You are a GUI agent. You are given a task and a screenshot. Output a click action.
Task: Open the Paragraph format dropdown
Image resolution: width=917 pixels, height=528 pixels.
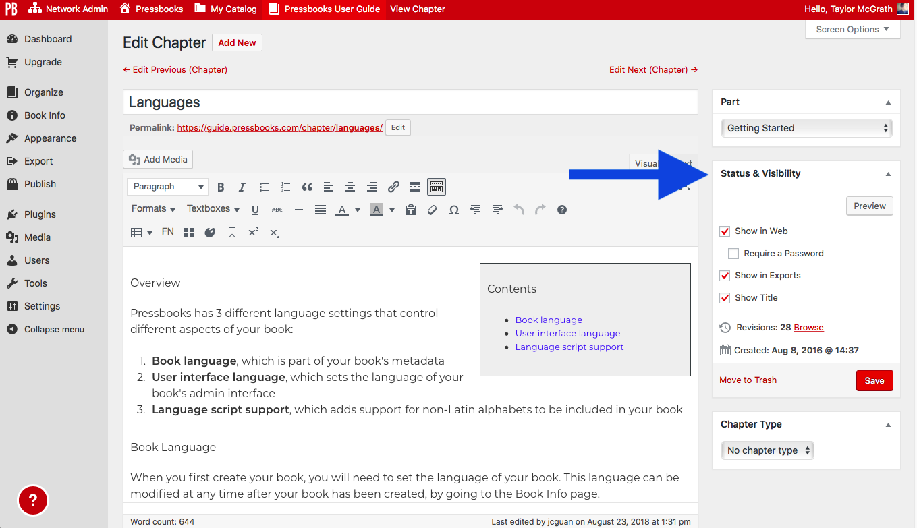(168, 187)
